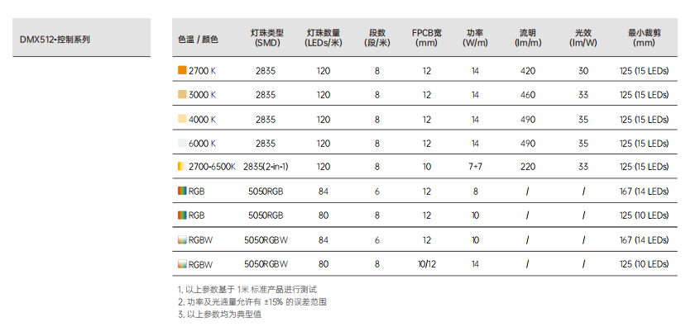Click the 色温 / 颜色 column header
This screenshot has height=336, width=700.
(199, 40)
